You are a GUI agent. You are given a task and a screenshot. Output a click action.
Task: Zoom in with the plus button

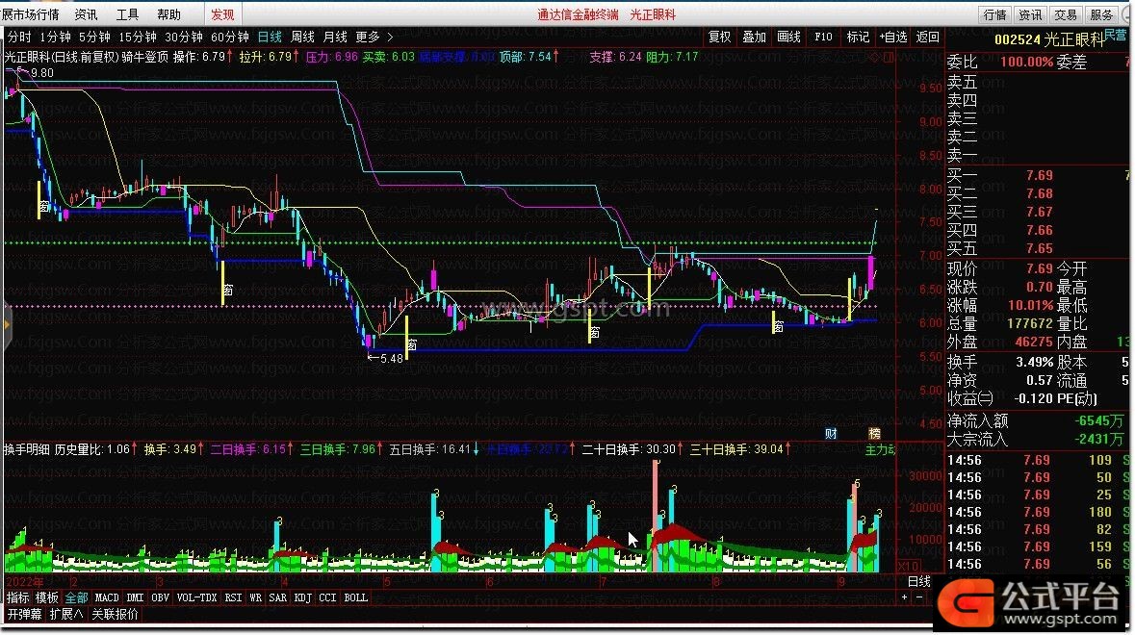point(904,597)
